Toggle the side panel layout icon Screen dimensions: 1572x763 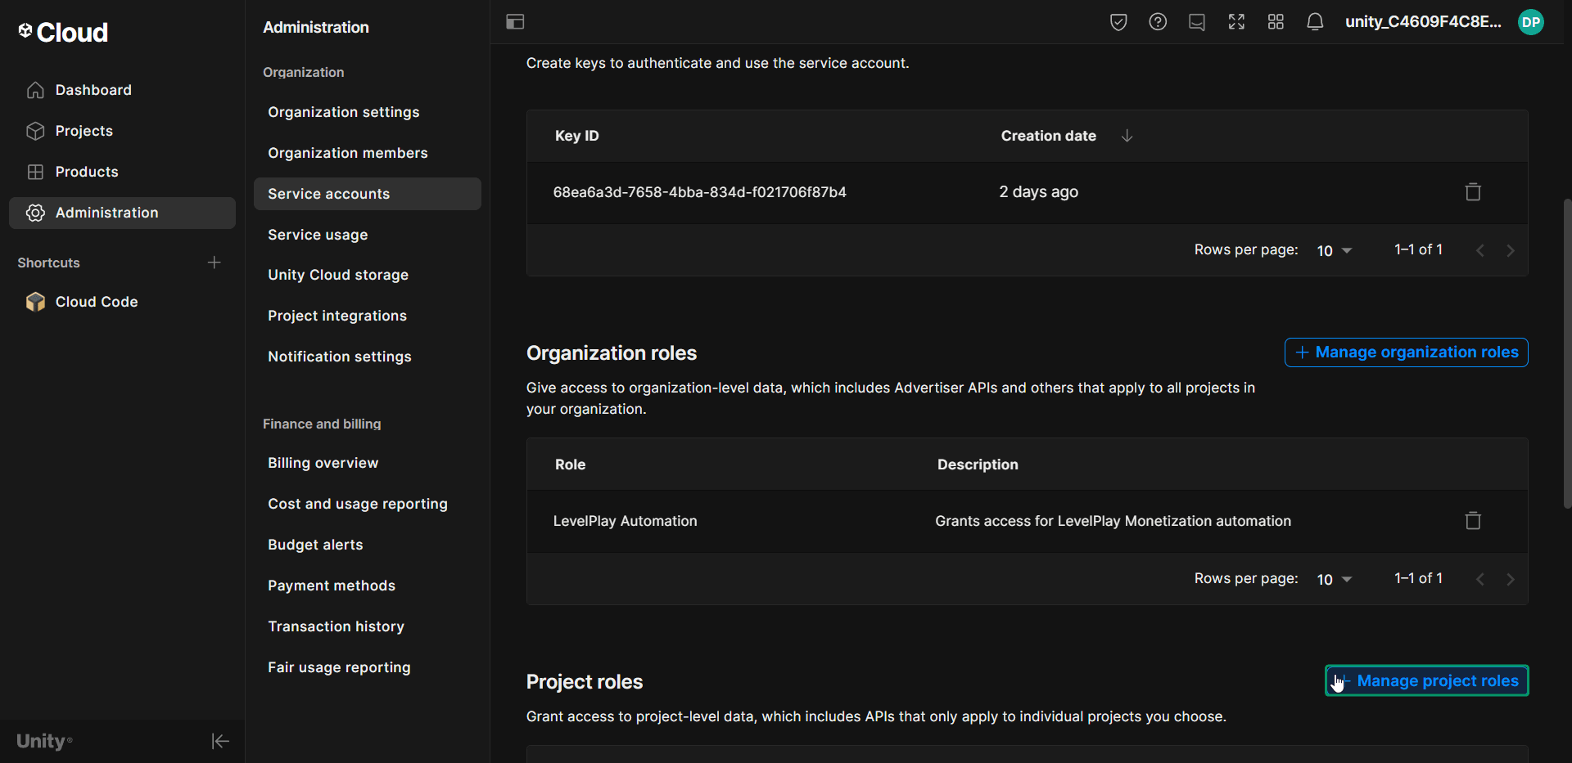tap(515, 22)
